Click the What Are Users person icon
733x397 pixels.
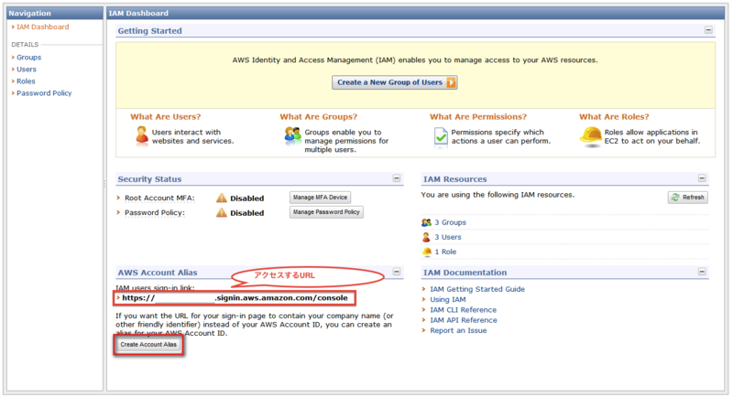[142, 136]
